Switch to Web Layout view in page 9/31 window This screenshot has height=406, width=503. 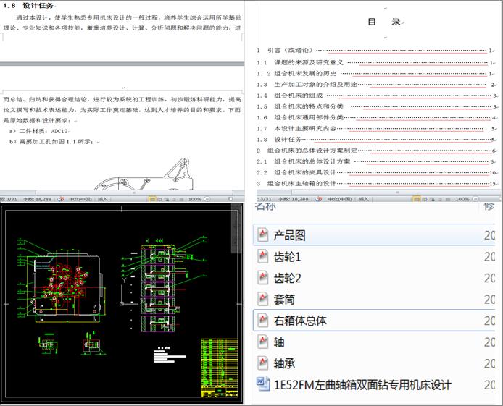pos(167,199)
